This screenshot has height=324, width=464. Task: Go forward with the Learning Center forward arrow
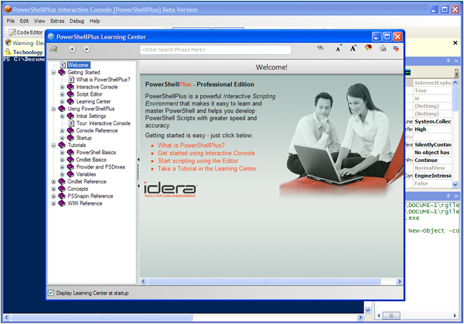pos(86,49)
